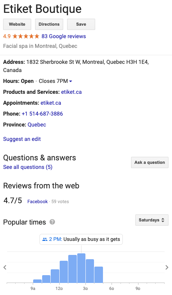Click the Ask a question button
172x295 pixels.
tap(150, 162)
